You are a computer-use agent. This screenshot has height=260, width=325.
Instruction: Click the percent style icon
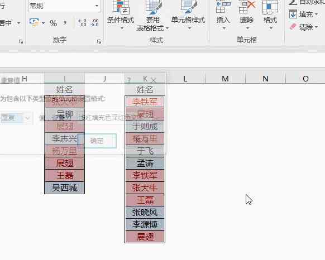[53, 23]
